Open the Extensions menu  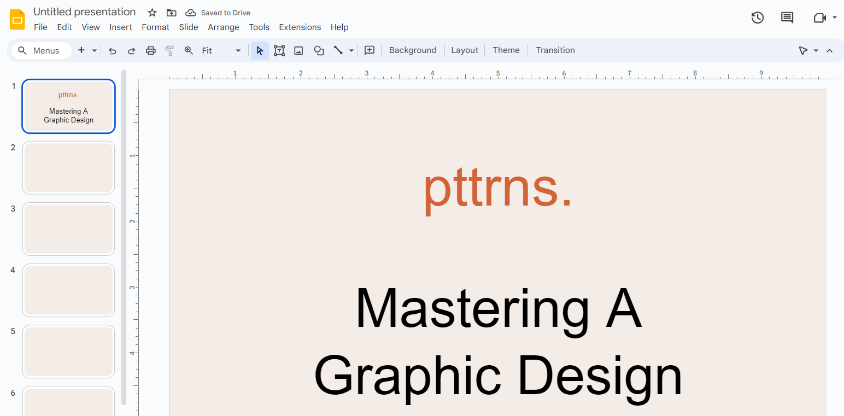pyautogui.click(x=300, y=27)
